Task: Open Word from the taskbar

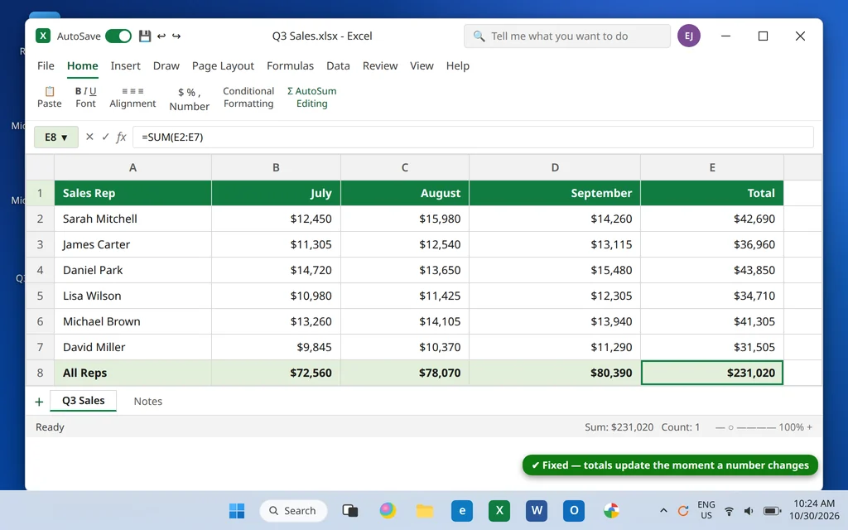Action: (537, 510)
